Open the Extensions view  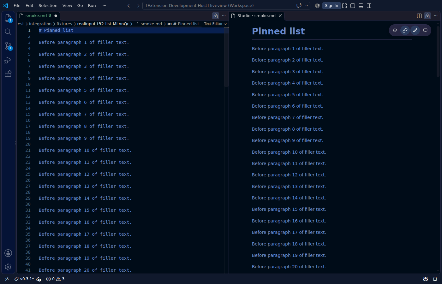pyautogui.click(x=8, y=74)
